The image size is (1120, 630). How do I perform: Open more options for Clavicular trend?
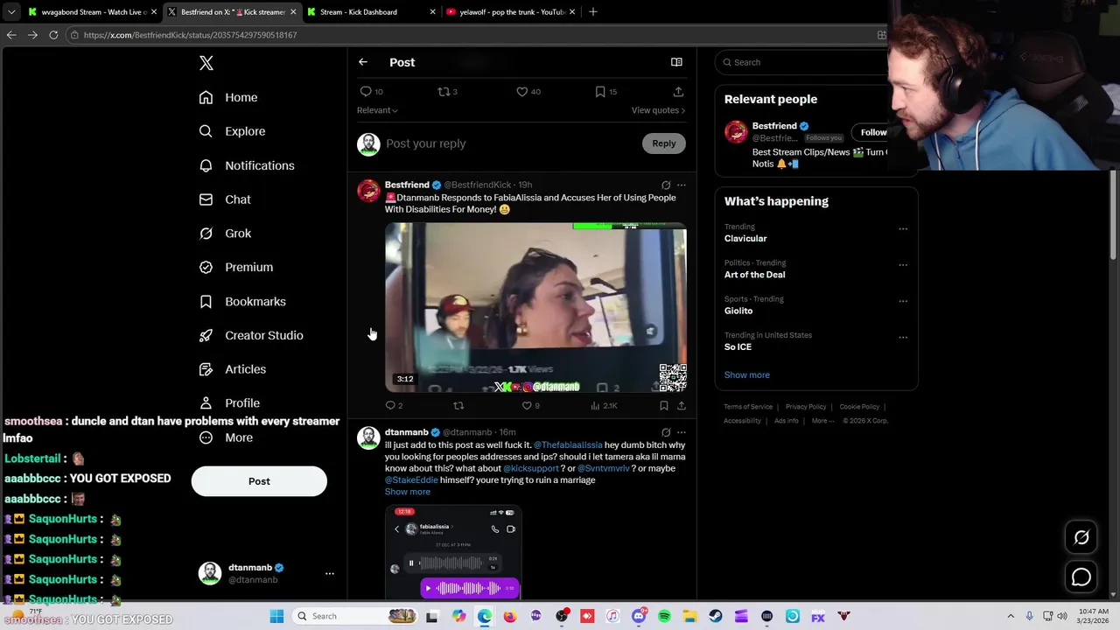[x=903, y=229]
